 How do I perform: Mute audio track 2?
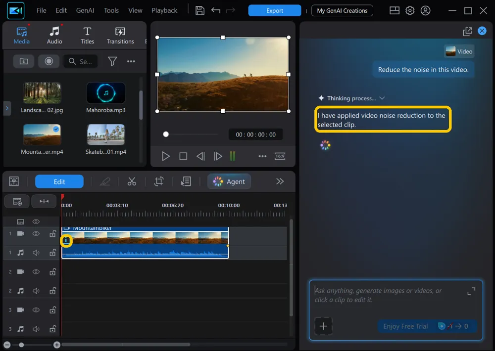pyautogui.click(x=36, y=291)
